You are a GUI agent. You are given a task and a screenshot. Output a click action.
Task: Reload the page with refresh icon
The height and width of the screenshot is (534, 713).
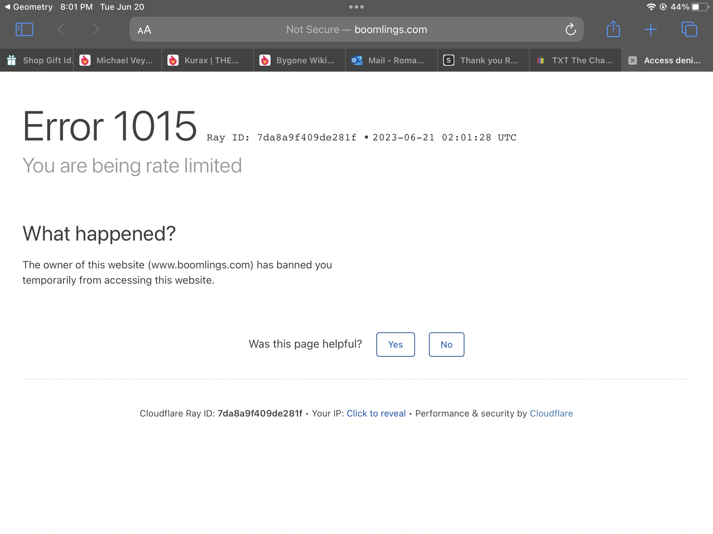point(571,30)
